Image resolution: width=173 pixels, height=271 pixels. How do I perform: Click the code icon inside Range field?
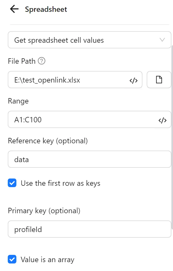pos(163,120)
